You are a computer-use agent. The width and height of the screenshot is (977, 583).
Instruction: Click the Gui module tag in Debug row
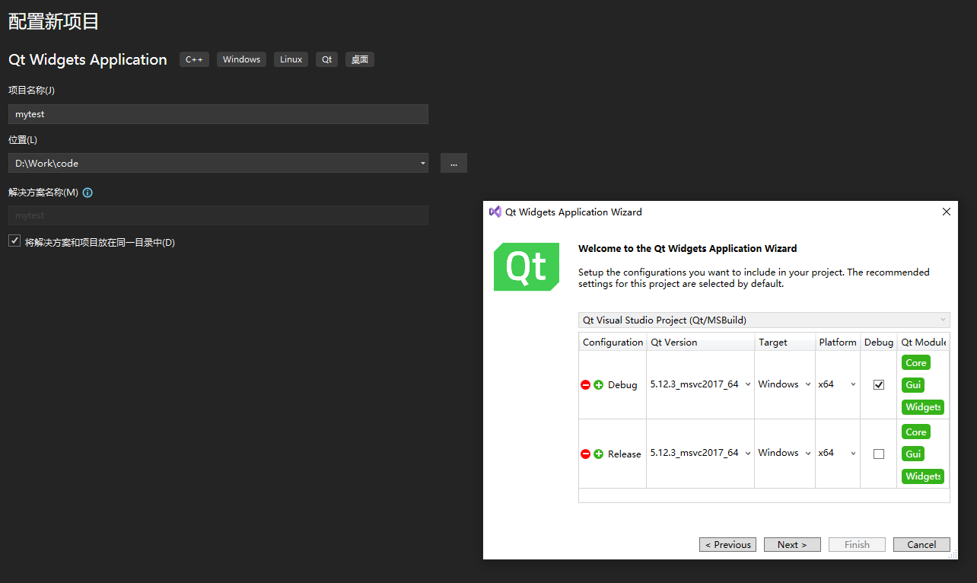coord(913,385)
